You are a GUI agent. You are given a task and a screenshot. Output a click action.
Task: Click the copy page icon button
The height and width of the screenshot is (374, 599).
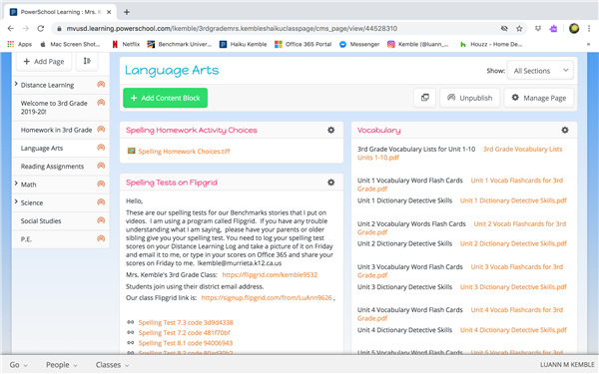click(x=425, y=98)
